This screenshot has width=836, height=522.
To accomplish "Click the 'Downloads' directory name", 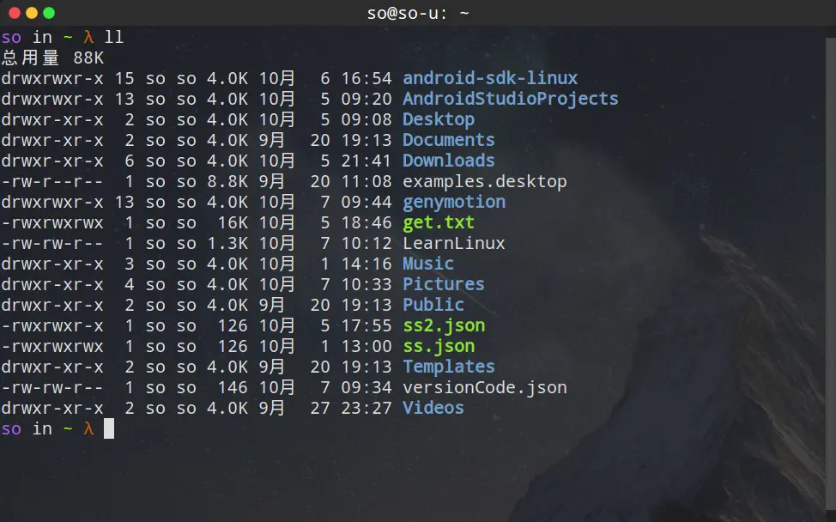I will coord(448,161).
